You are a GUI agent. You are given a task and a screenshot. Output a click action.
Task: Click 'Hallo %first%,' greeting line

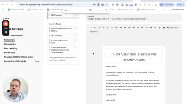[x=111, y=67]
